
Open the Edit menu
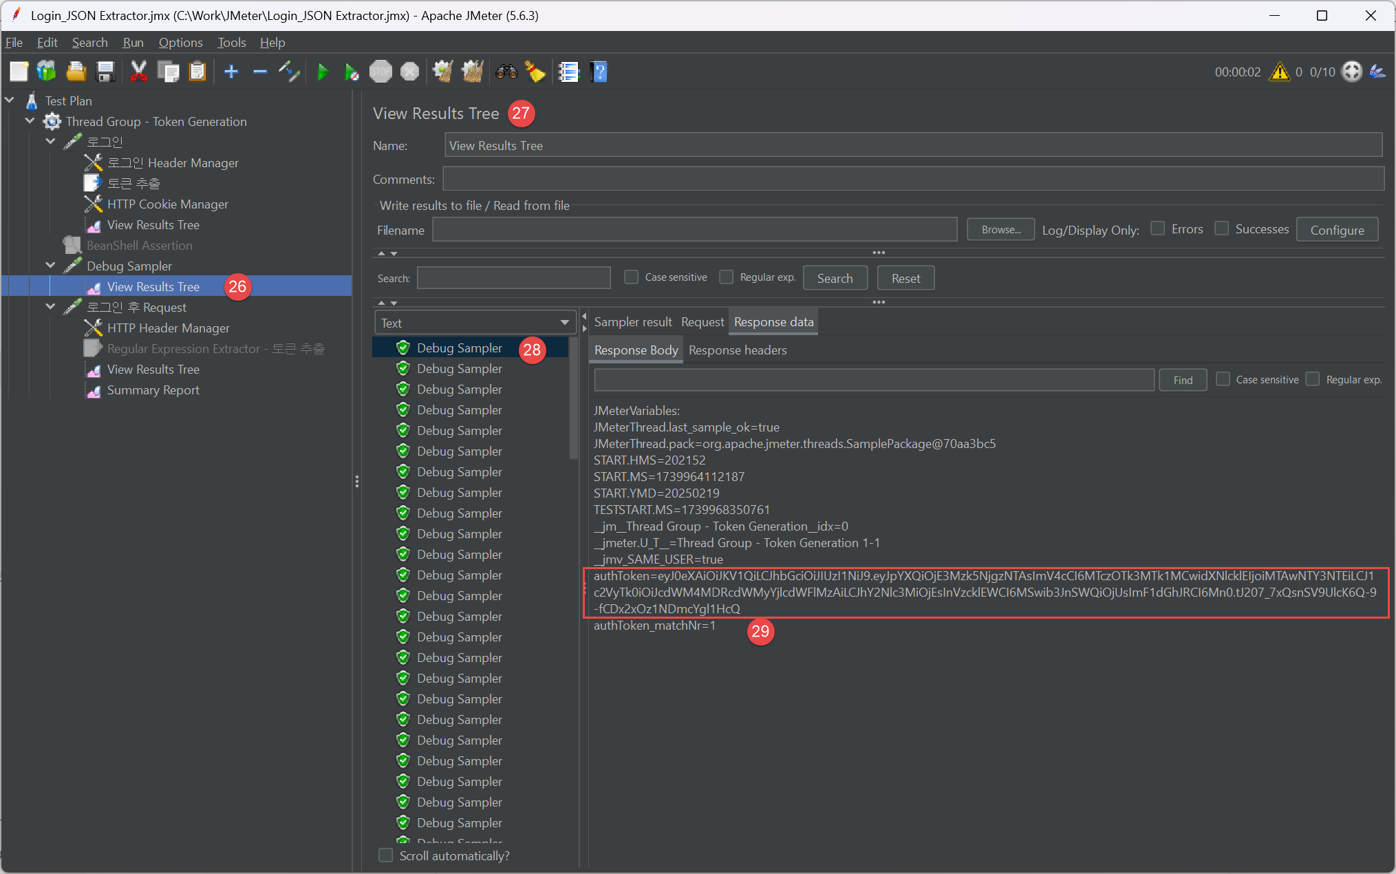click(x=47, y=43)
